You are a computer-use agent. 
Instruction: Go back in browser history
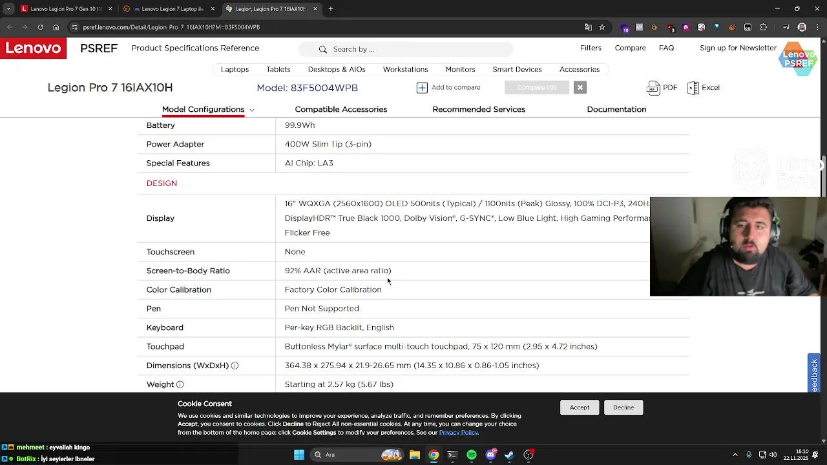click(9, 27)
